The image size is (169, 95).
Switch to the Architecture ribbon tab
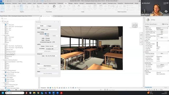point(8,3)
